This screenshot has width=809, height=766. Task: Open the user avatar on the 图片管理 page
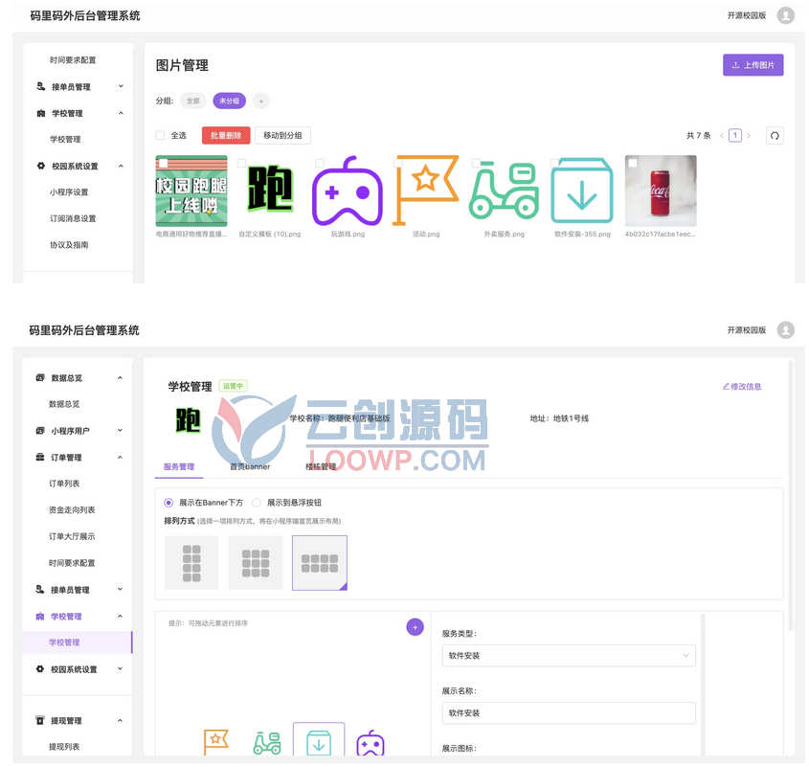pyautogui.click(x=785, y=15)
